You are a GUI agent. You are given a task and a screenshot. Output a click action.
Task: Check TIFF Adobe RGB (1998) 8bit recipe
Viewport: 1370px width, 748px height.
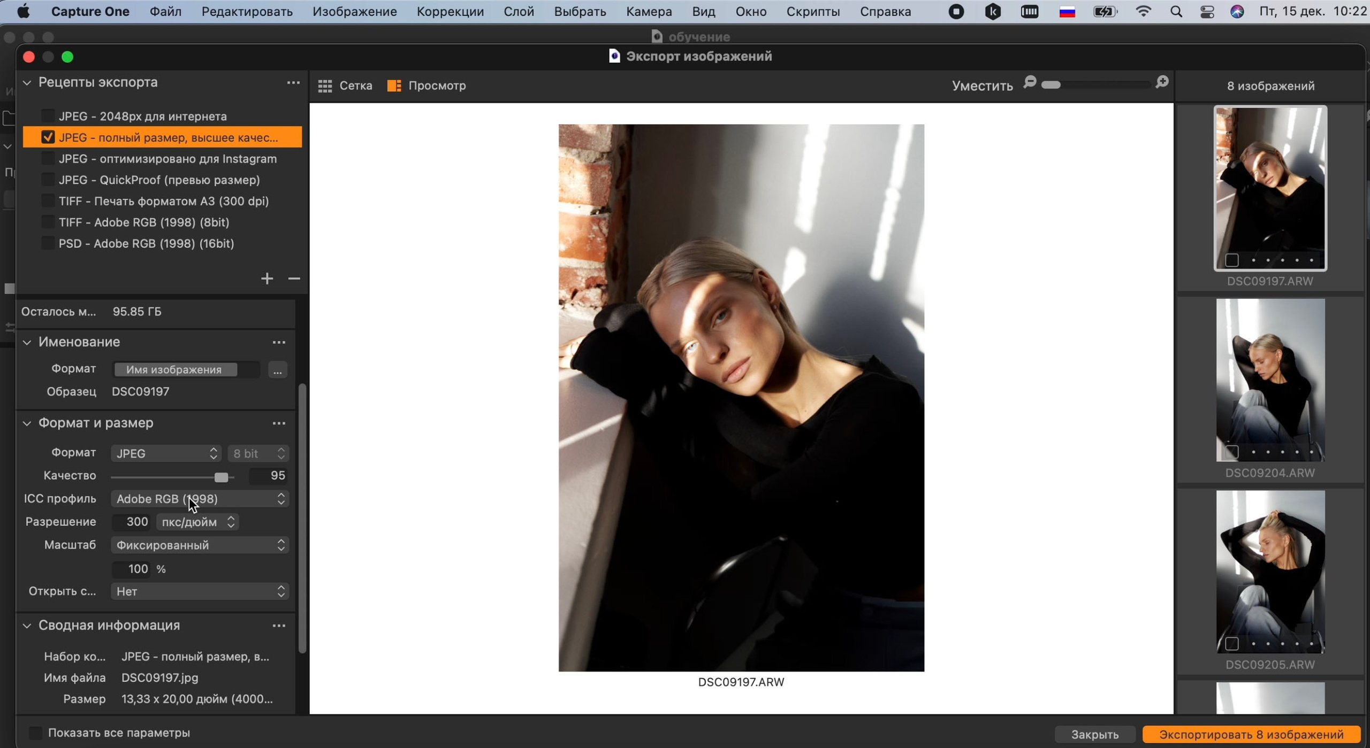tap(48, 222)
